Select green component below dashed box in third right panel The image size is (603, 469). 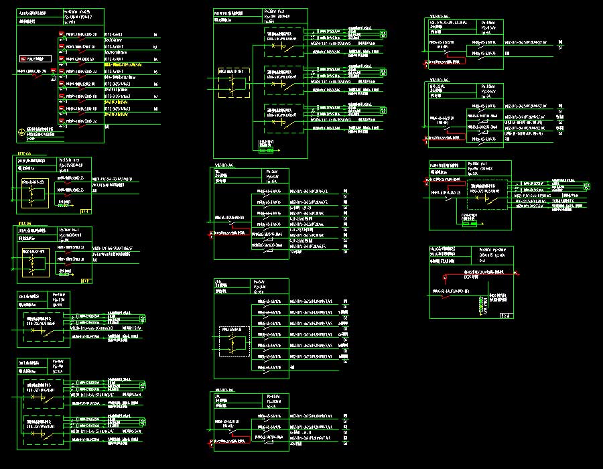pos(468,225)
